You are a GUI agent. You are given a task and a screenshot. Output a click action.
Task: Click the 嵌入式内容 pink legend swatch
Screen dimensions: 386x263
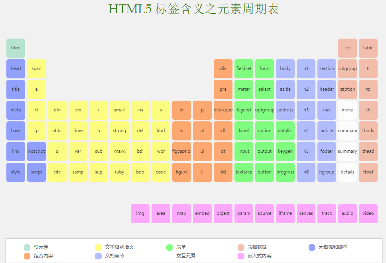[241, 256]
